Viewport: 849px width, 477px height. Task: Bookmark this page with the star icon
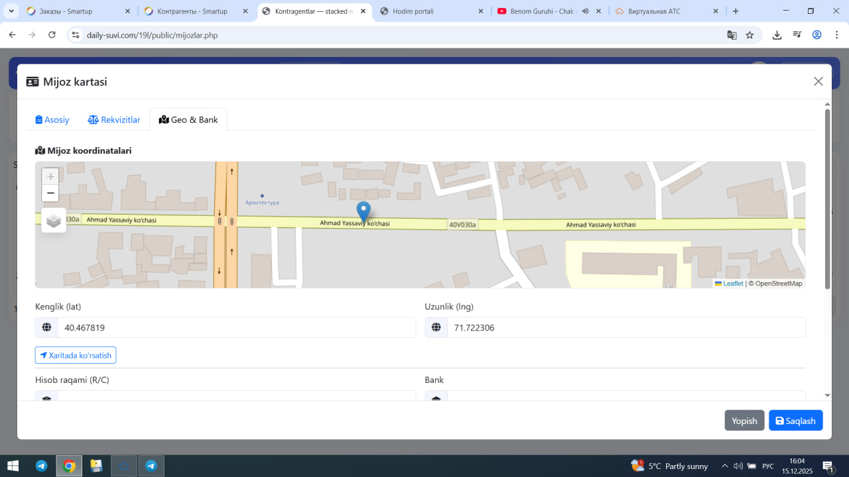[750, 35]
